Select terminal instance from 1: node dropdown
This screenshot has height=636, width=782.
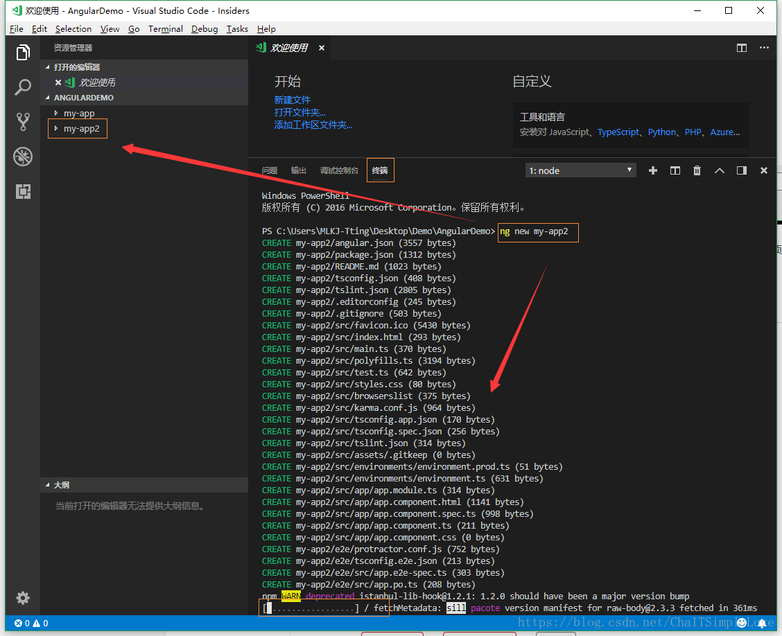(580, 170)
